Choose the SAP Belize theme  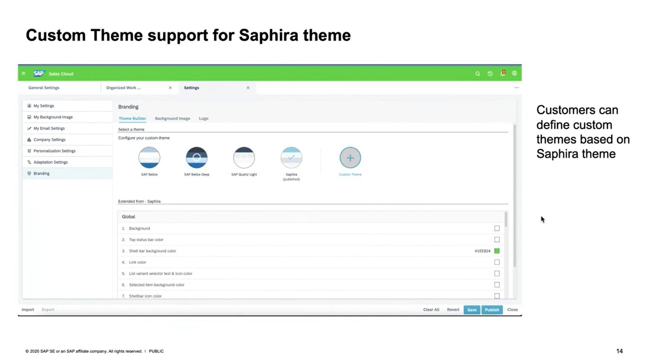pos(149,158)
